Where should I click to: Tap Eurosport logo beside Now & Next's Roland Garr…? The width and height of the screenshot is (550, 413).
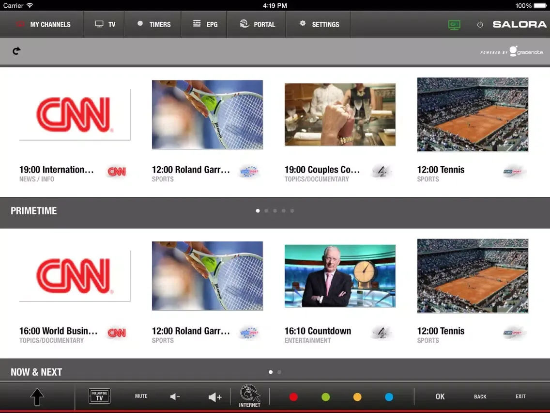249,333
